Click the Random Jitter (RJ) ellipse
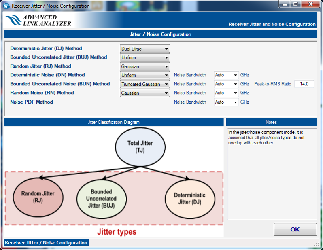Image resolution: width=323 pixels, height=250 pixels. coord(38,197)
